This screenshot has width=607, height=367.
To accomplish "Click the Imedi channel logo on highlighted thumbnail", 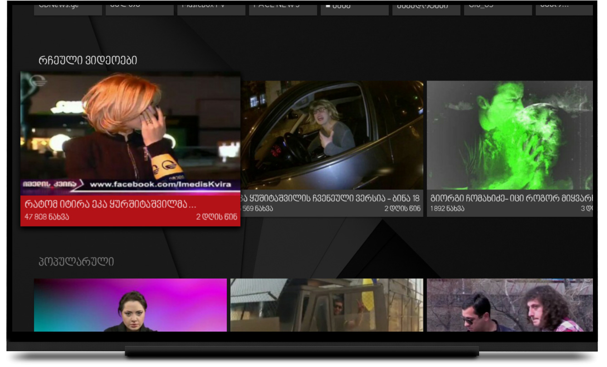I will (x=38, y=82).
